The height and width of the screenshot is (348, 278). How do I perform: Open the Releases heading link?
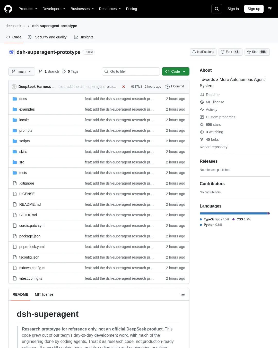pos(209,161)
